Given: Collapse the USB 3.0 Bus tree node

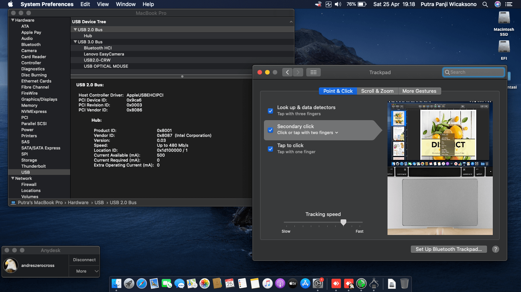Looking at the screenshot, I should click(76, 42).
